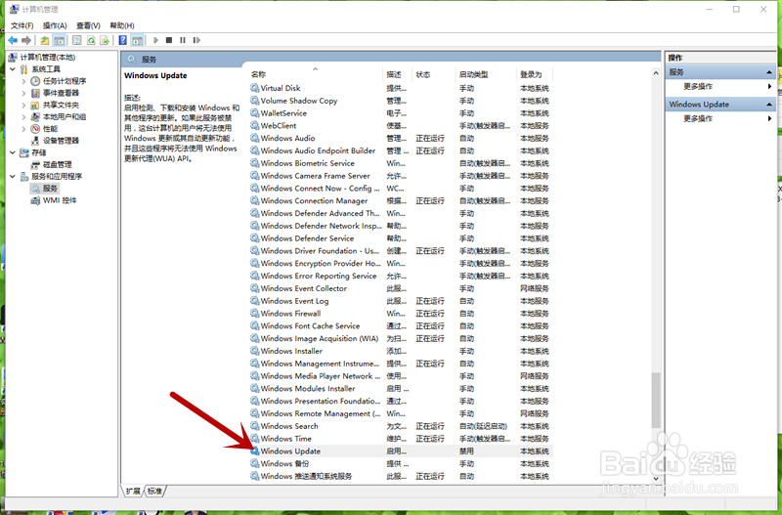Select WMI 控件 in the tree
Screen dimensions: 782x515
[60, 200]
